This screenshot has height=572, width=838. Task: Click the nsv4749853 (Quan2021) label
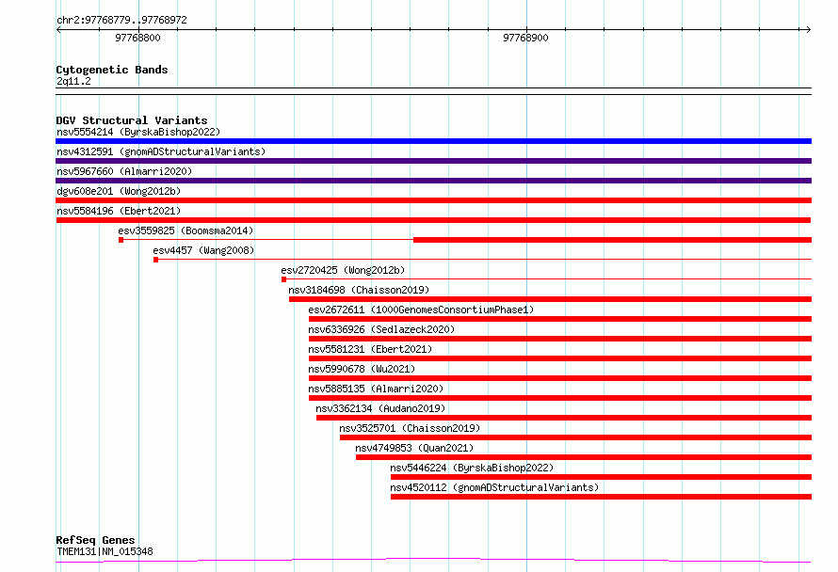[x=414, y=448]
